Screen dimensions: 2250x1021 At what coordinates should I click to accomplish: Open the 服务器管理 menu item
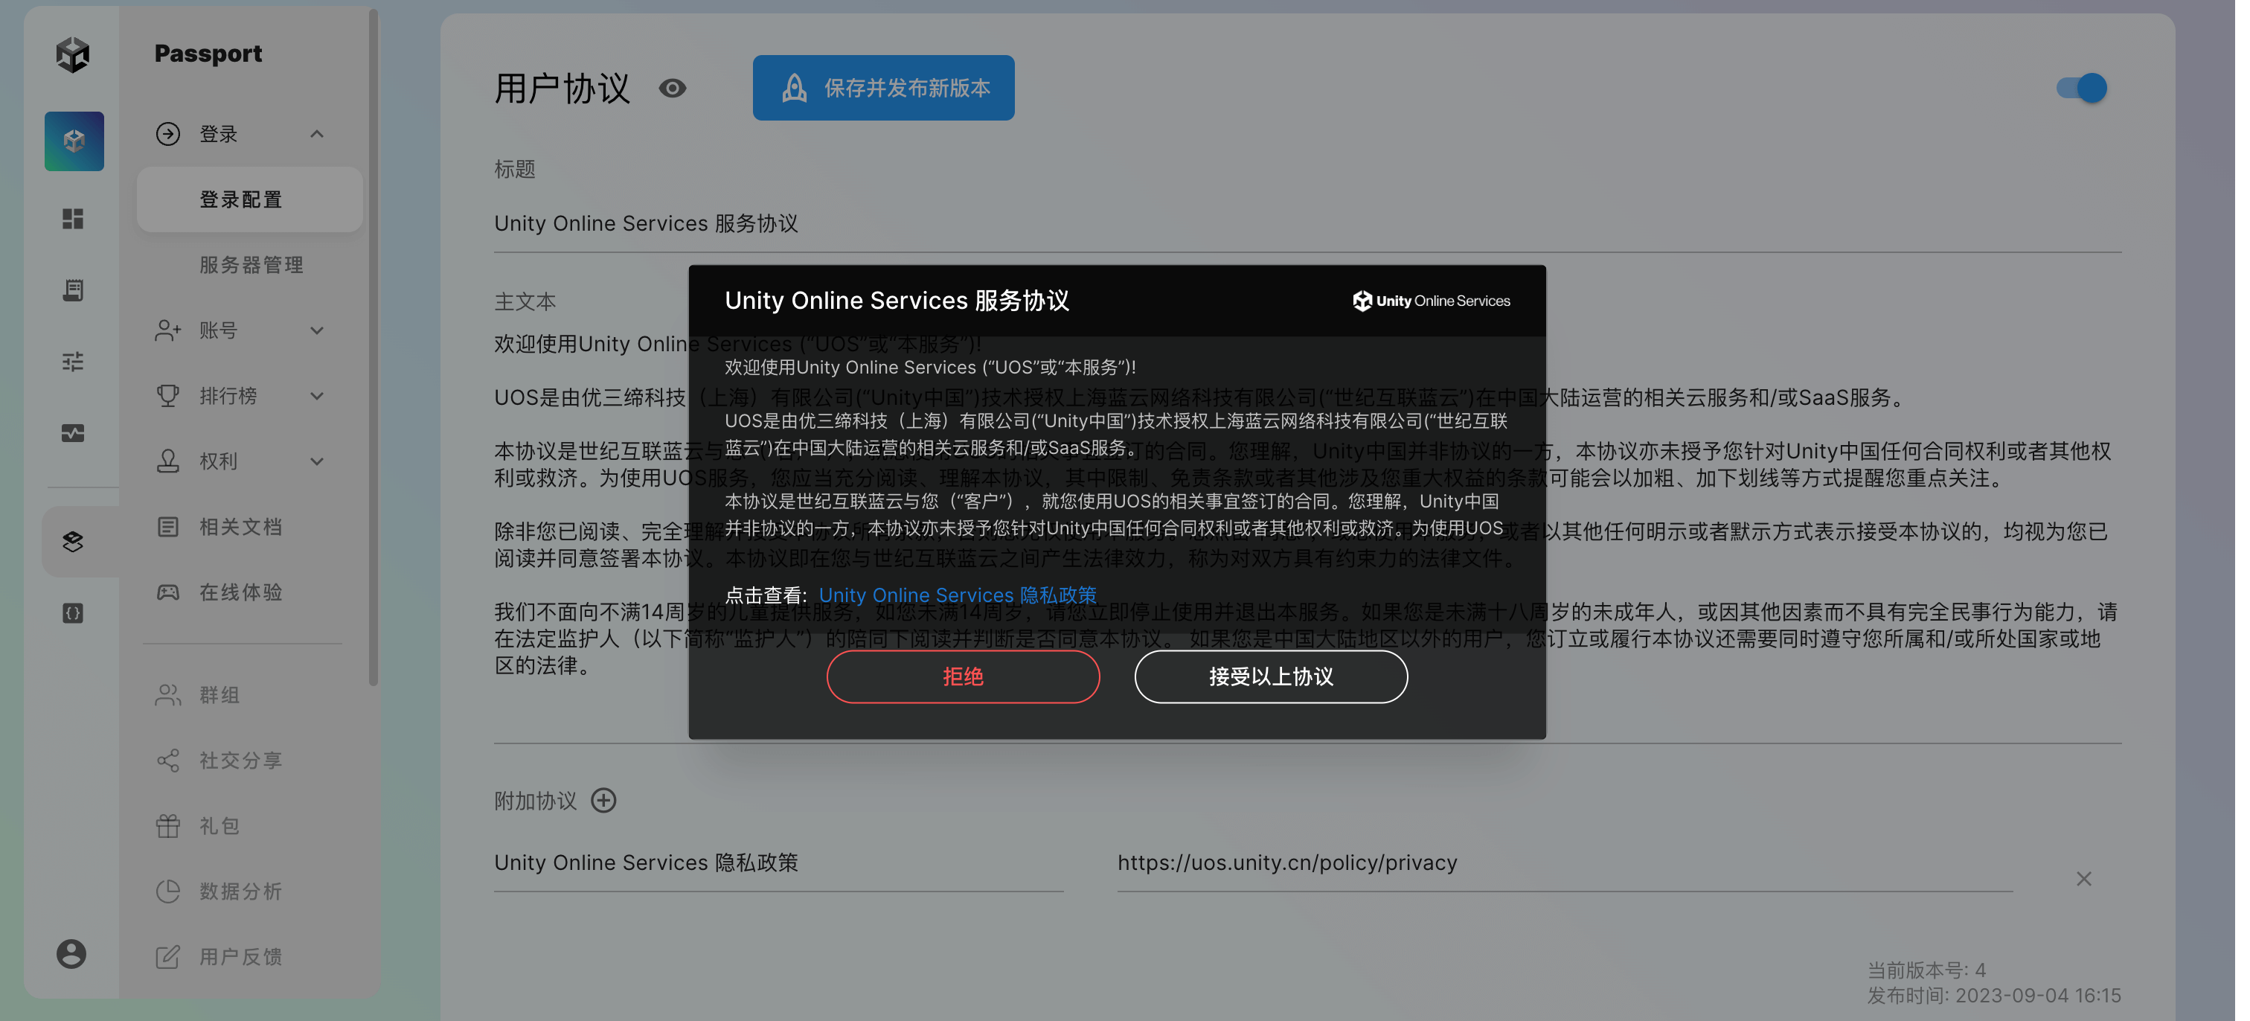(x=251, y=265)
